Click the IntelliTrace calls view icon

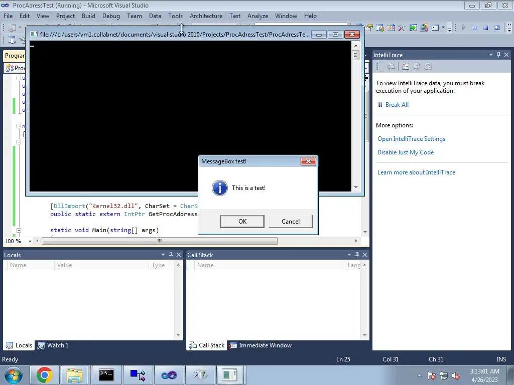[x=391, y=67]
